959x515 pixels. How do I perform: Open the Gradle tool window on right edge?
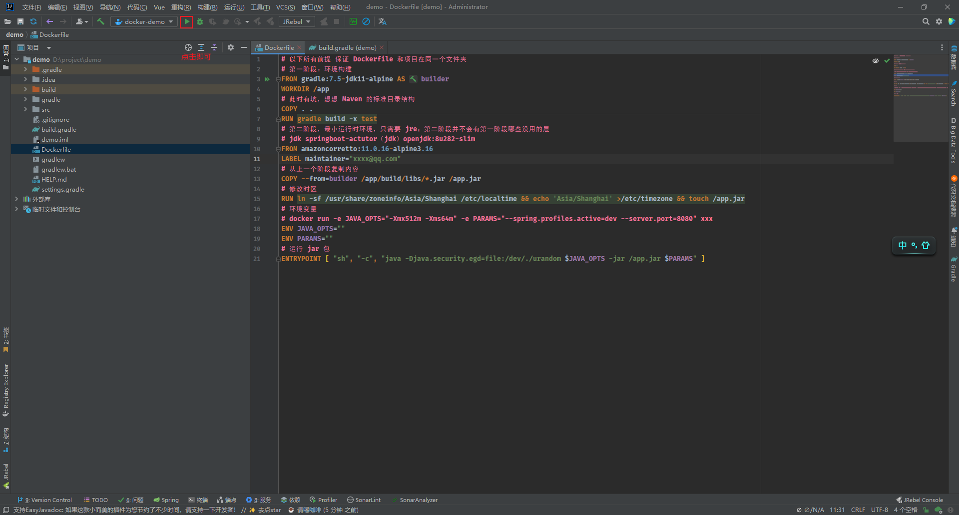[x=954, y=269]
